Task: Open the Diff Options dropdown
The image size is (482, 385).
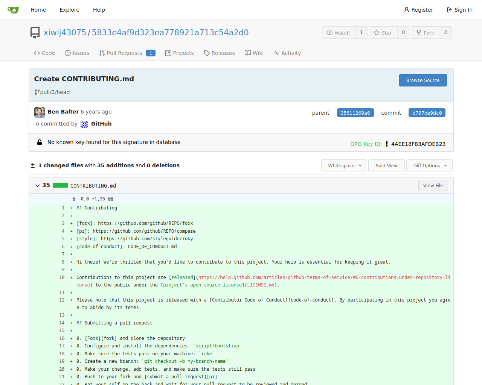Action: tap(429, 165)
